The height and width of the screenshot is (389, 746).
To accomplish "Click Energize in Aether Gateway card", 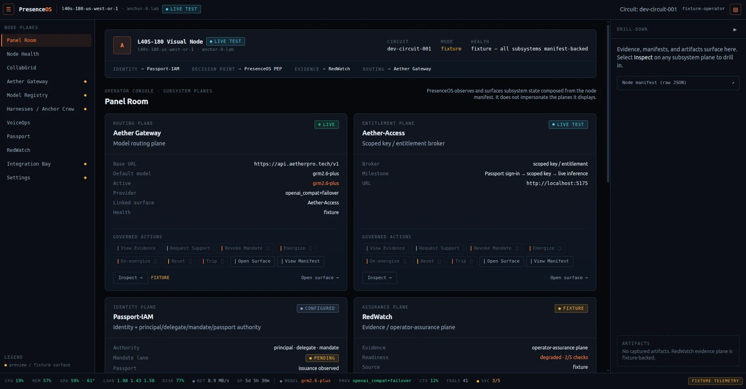I will tap(296, 248).
